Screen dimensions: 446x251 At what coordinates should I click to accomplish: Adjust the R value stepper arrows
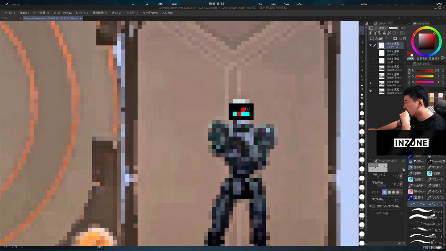coord(443,71)
